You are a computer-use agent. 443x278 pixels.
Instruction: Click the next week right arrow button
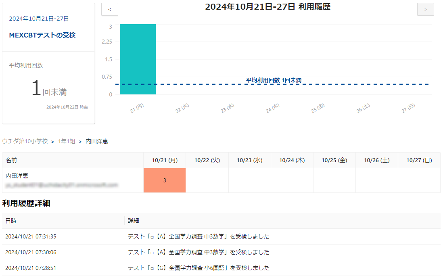click(x=425, y=9)
